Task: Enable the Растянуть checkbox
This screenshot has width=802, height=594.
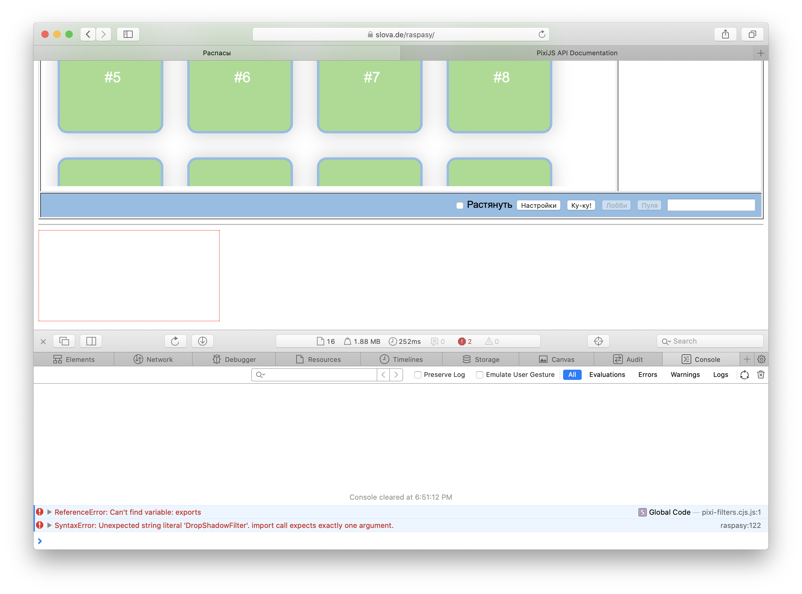Action: click(459, 205)
